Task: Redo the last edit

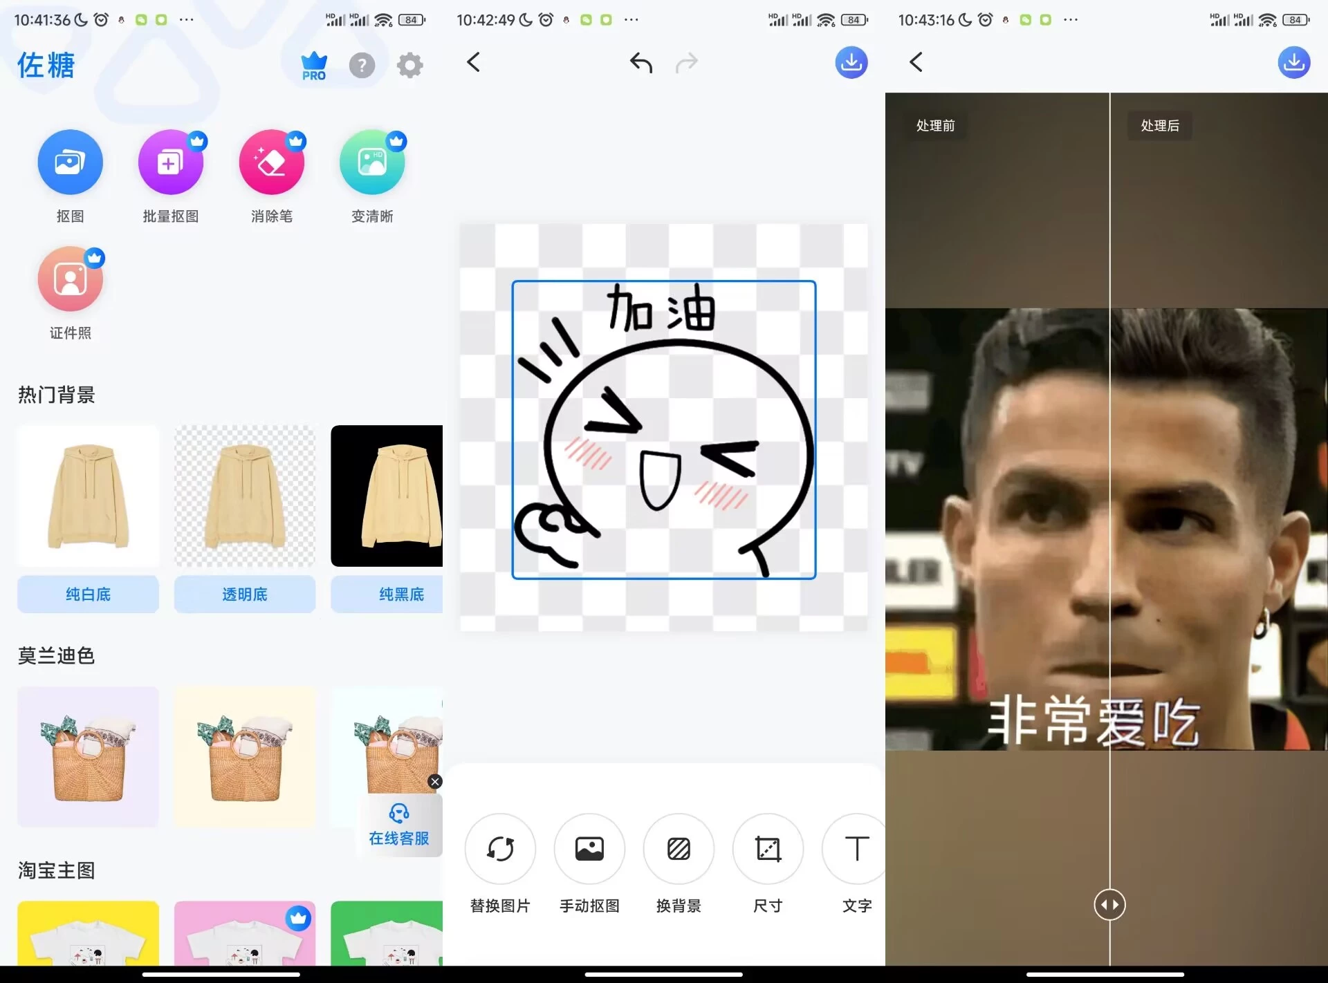Action: click(x=687, y=62)
